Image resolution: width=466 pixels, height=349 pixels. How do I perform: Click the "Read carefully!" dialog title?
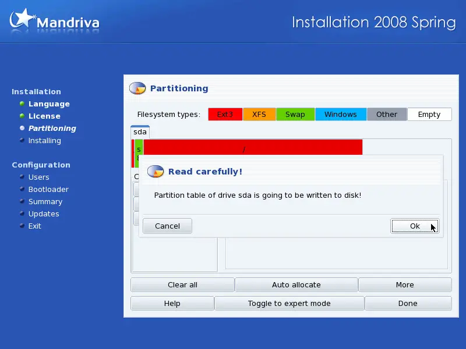pyautogui.click(x=206, y=172)
